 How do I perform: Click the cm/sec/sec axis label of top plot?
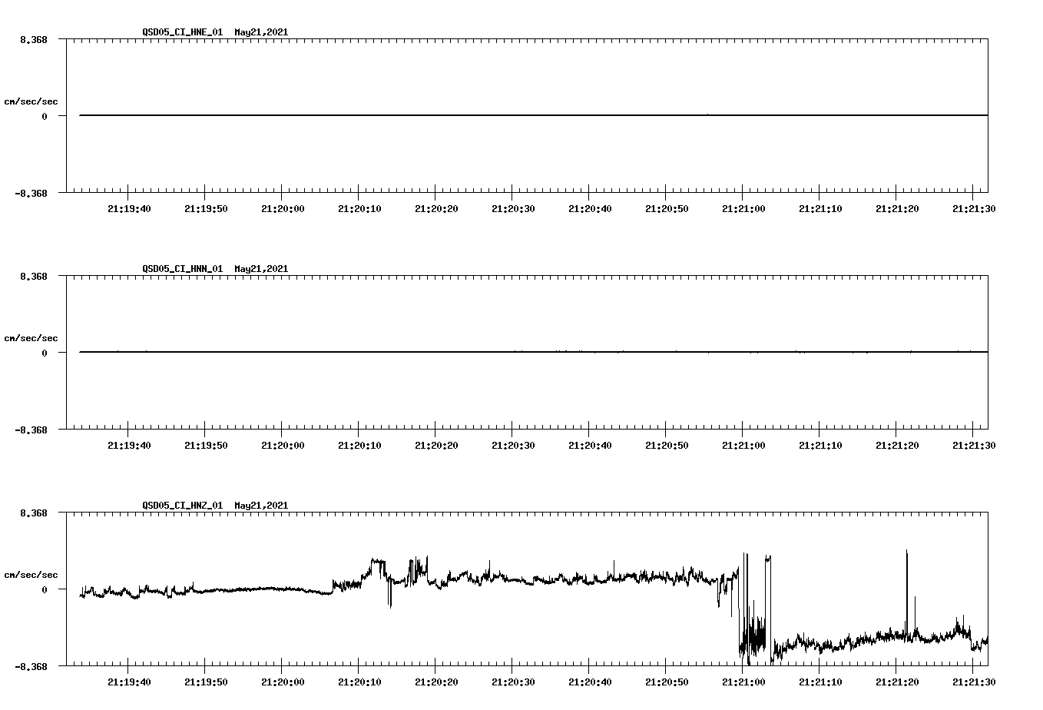tap(31, 100)
